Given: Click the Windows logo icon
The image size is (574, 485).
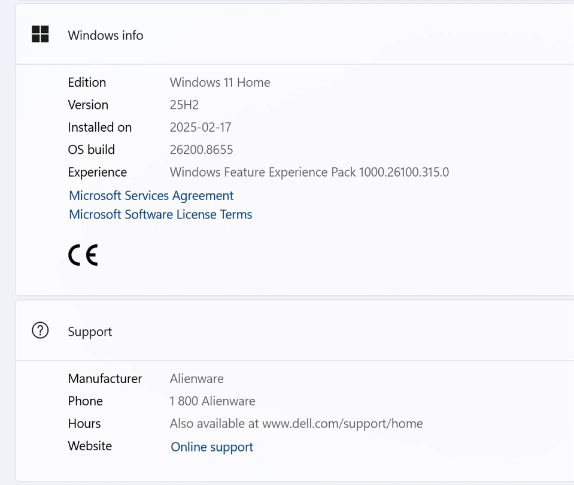Looking at the screenshot, I should coord(40,34).
